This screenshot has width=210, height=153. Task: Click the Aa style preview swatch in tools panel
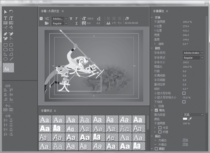(x=8, y=68)
